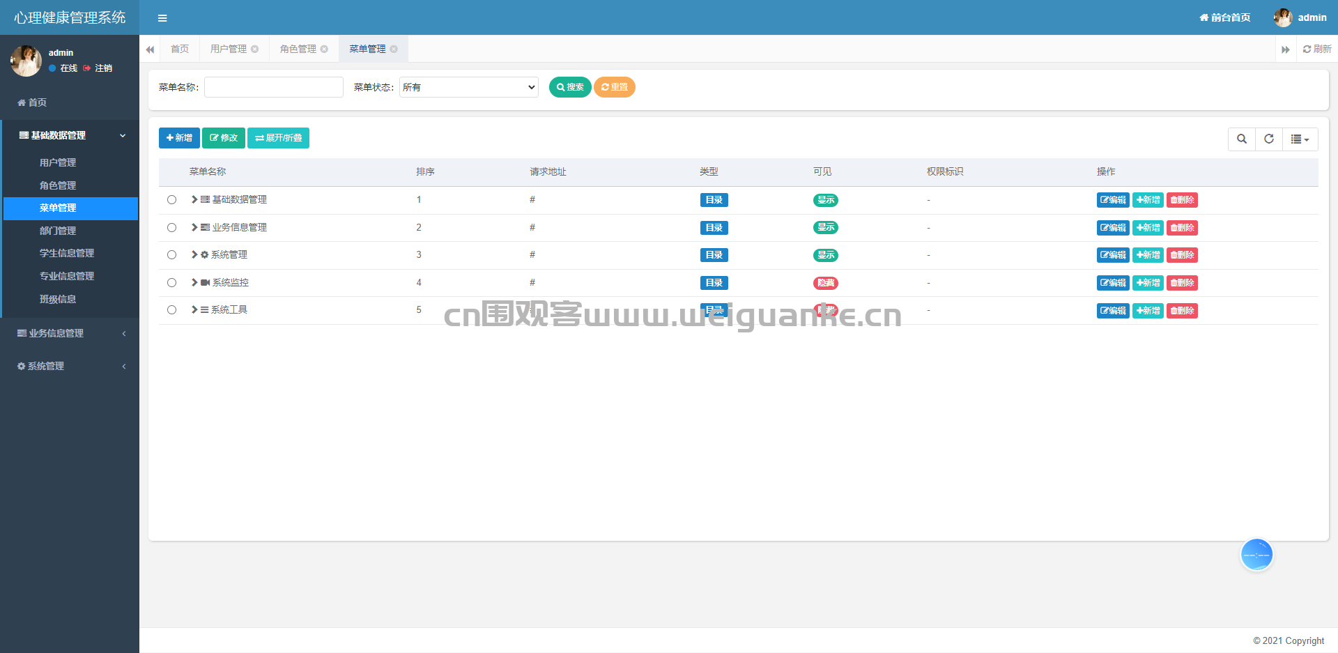This screenshot has width=1338, height=653.
Task: Expand the 基础数据管理 tree row
Action: click(x=194, y=199)
